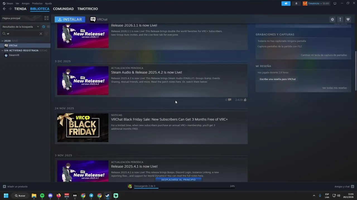Viewport: 357px width, 200px height.
Task: Go back with the left arrow
Action: [x=4, y=9]
